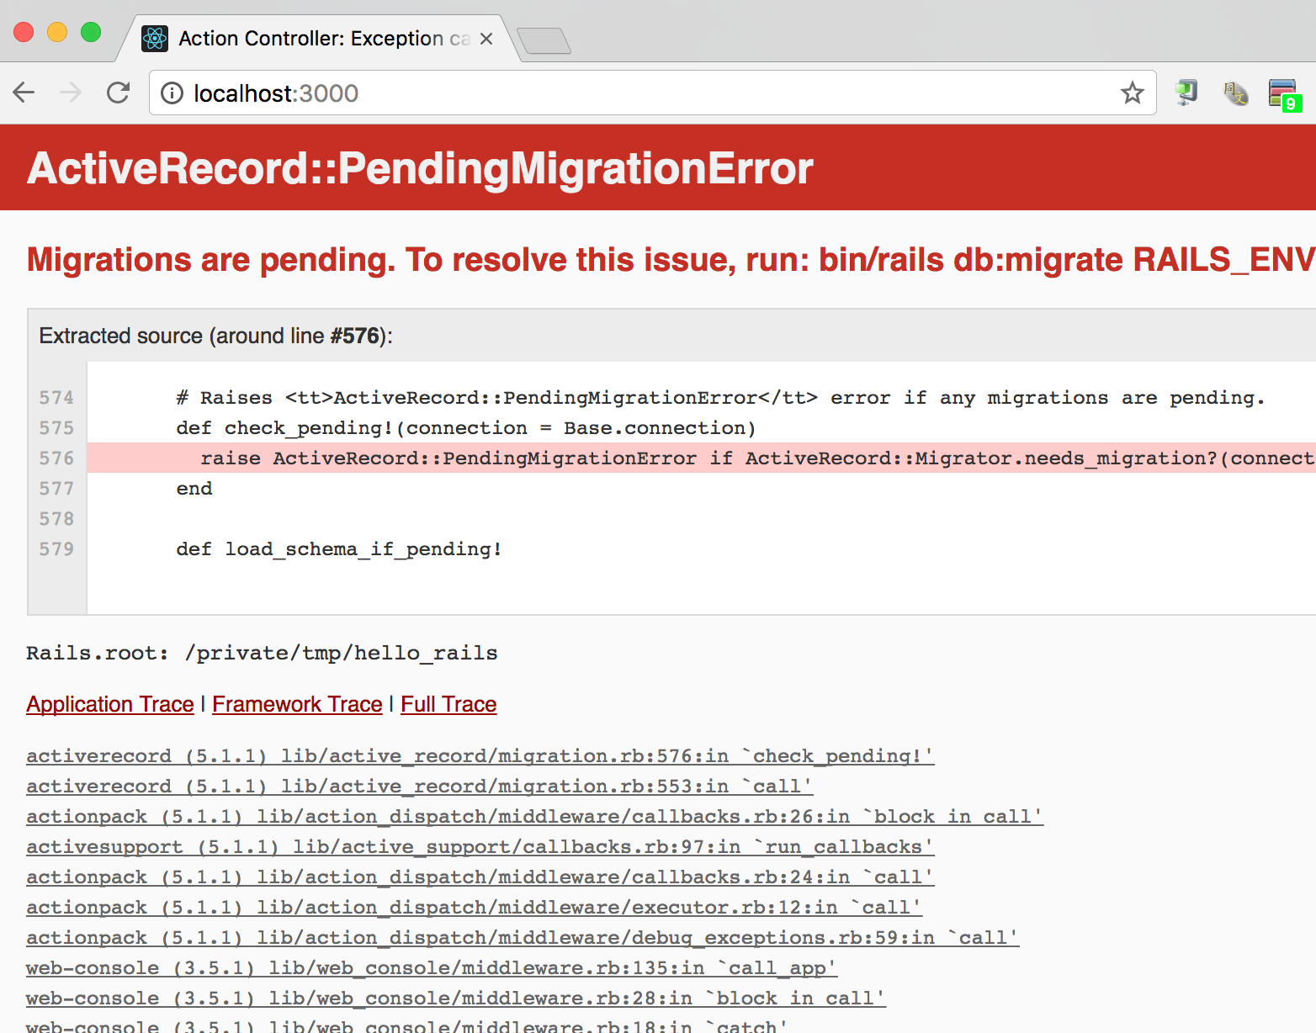Open the extension with green 9 badge
Viewport: 1316px width, 1033px height.
(x=1284, y=94)
